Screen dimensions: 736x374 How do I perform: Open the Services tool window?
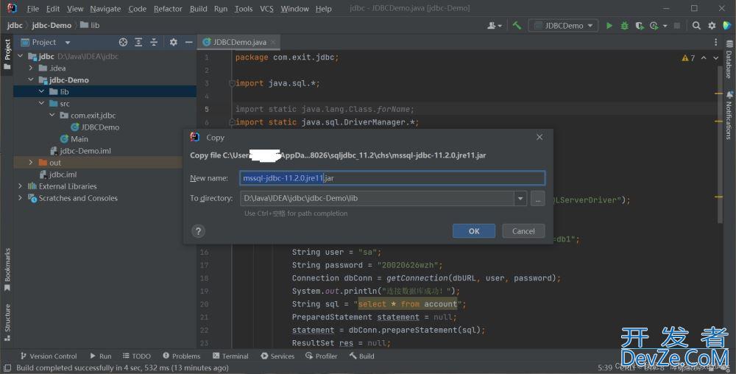point(277,356)
